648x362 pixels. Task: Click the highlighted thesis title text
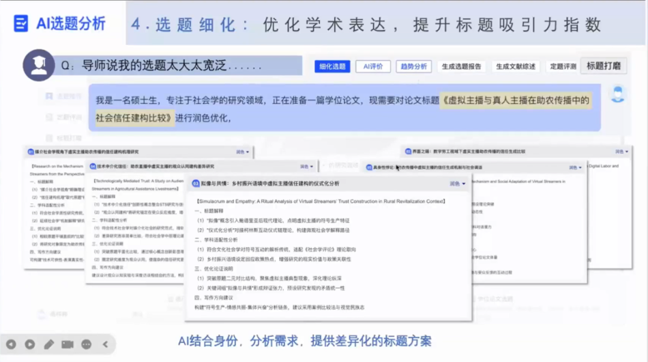[x=516, y=100]
